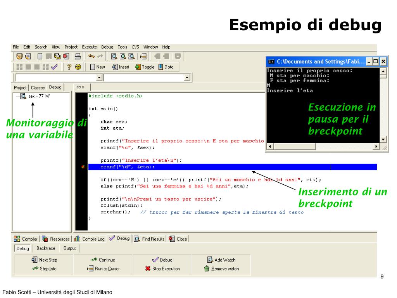The width and height of the screenshot is (397, 298).
Task: Open the Project menu
Action: coord(71,47)
